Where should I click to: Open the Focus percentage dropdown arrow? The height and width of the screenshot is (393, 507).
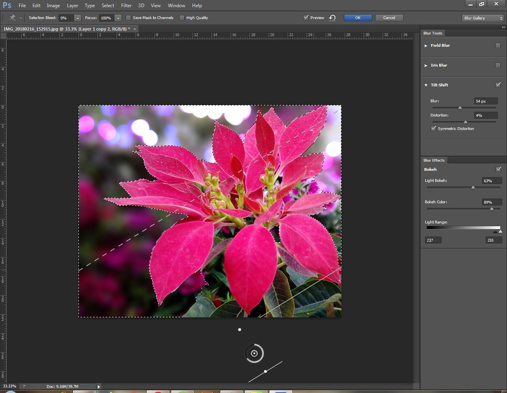point(118,18)
